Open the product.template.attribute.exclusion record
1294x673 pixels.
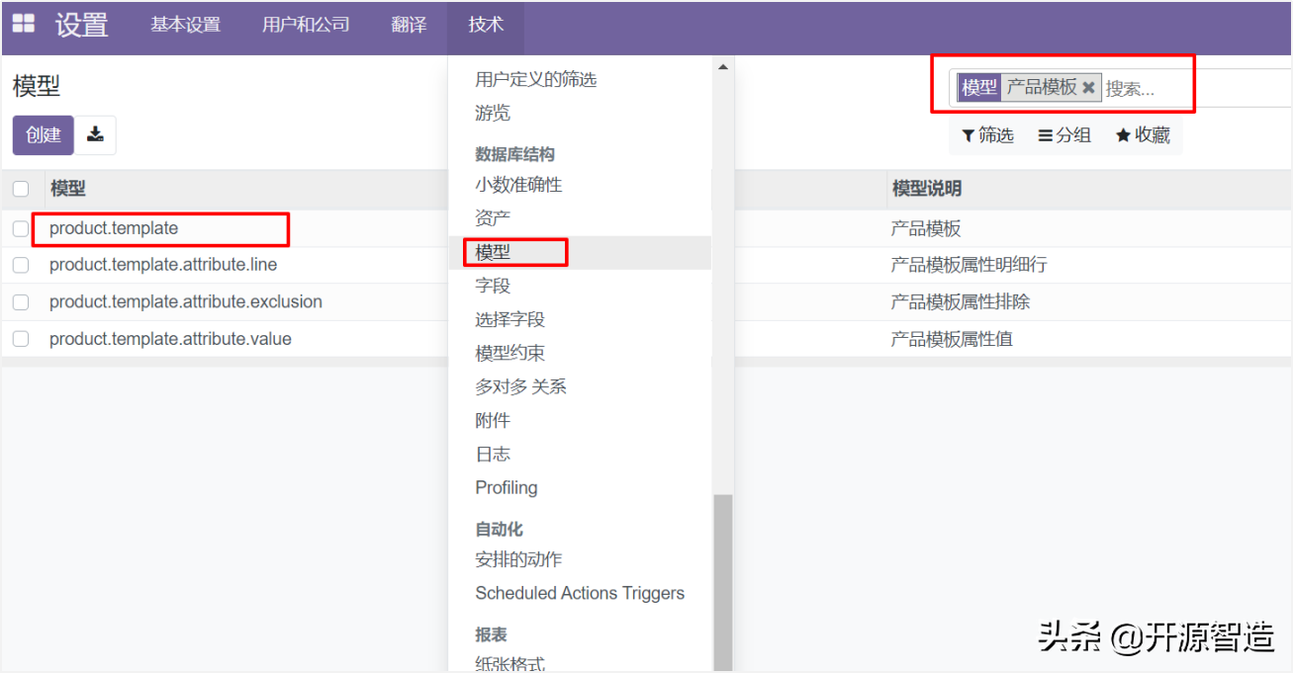[x=186, y=301]
